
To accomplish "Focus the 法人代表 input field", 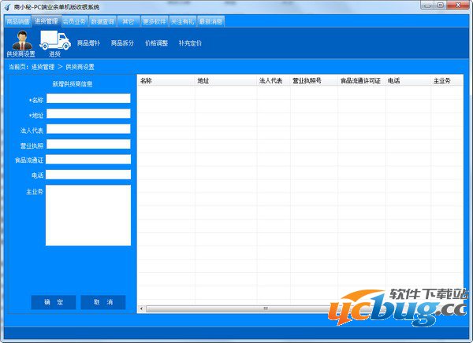I will coord(88,129).
